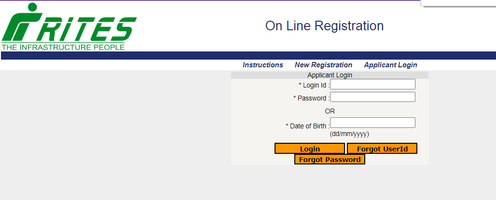Select the Date of Birth field
496x200 pixels.
(372, 123)
